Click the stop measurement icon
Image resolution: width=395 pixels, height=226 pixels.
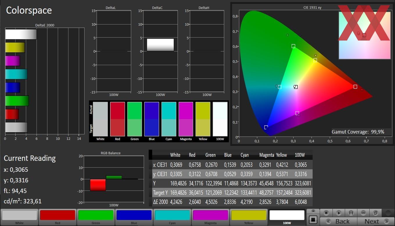click(326, 213)
